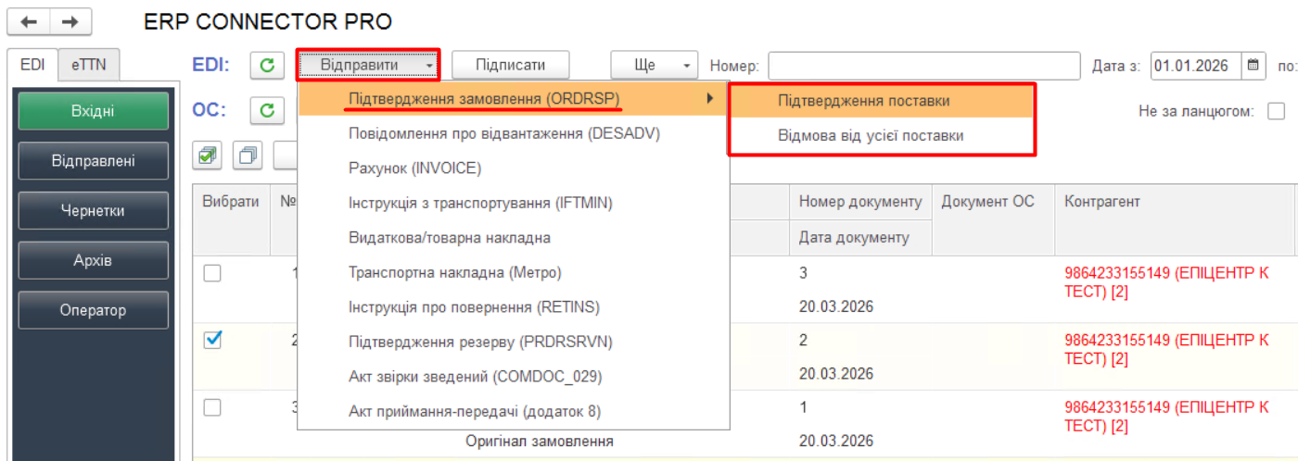Click the EDI refresh icon
1298x461 pixels.
click(267, 66)
